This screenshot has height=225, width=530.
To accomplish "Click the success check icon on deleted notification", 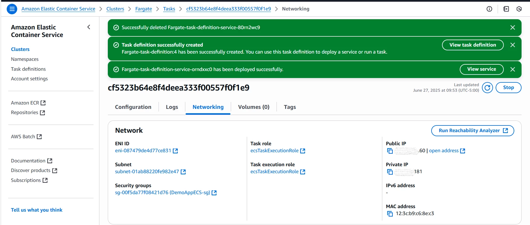I will [x=116, y=28].
